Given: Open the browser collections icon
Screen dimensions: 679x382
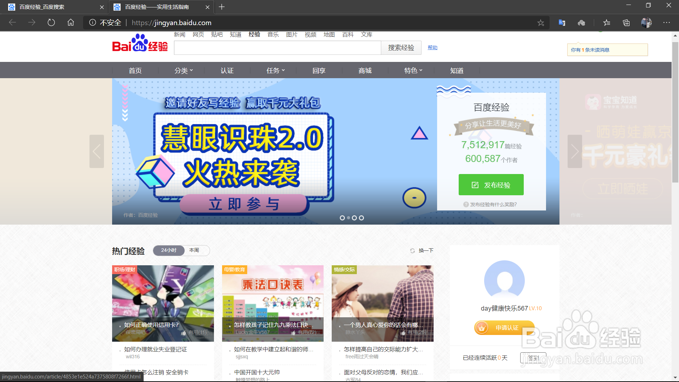Looking at the screenshot, I should coord(626,23).
